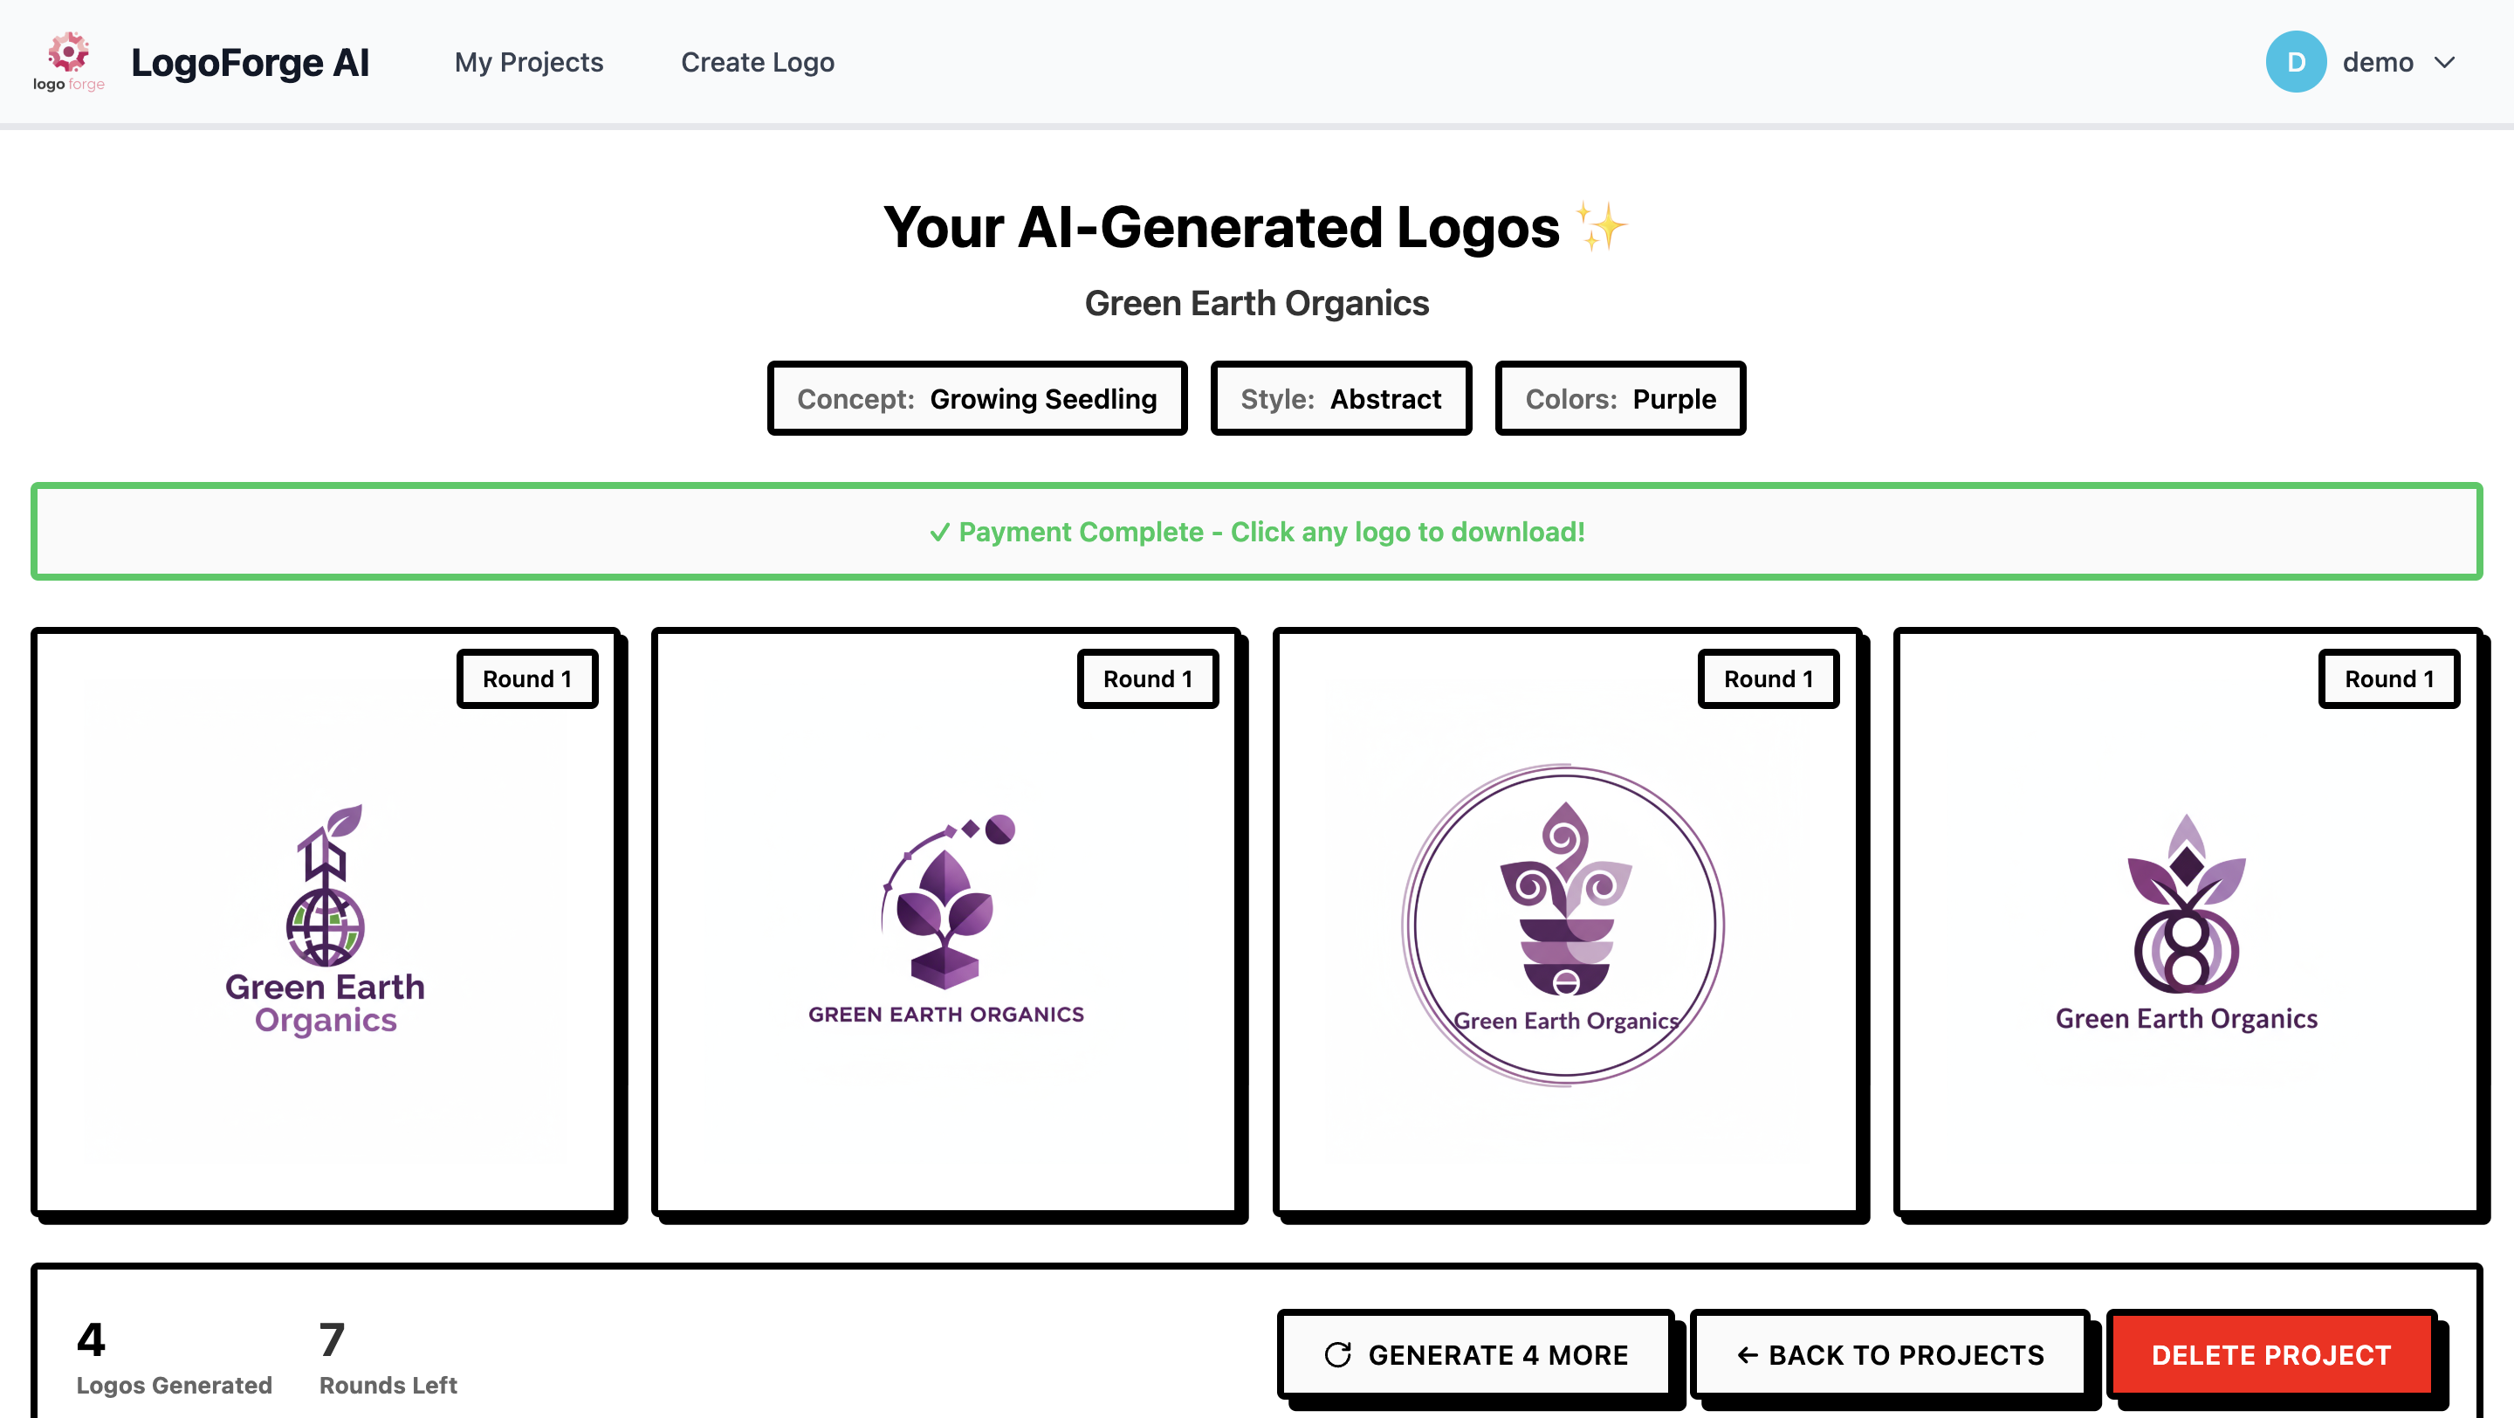Click the green checkmark in payment banner
Screen dimensions: 2514x1418
click(940, 532)
